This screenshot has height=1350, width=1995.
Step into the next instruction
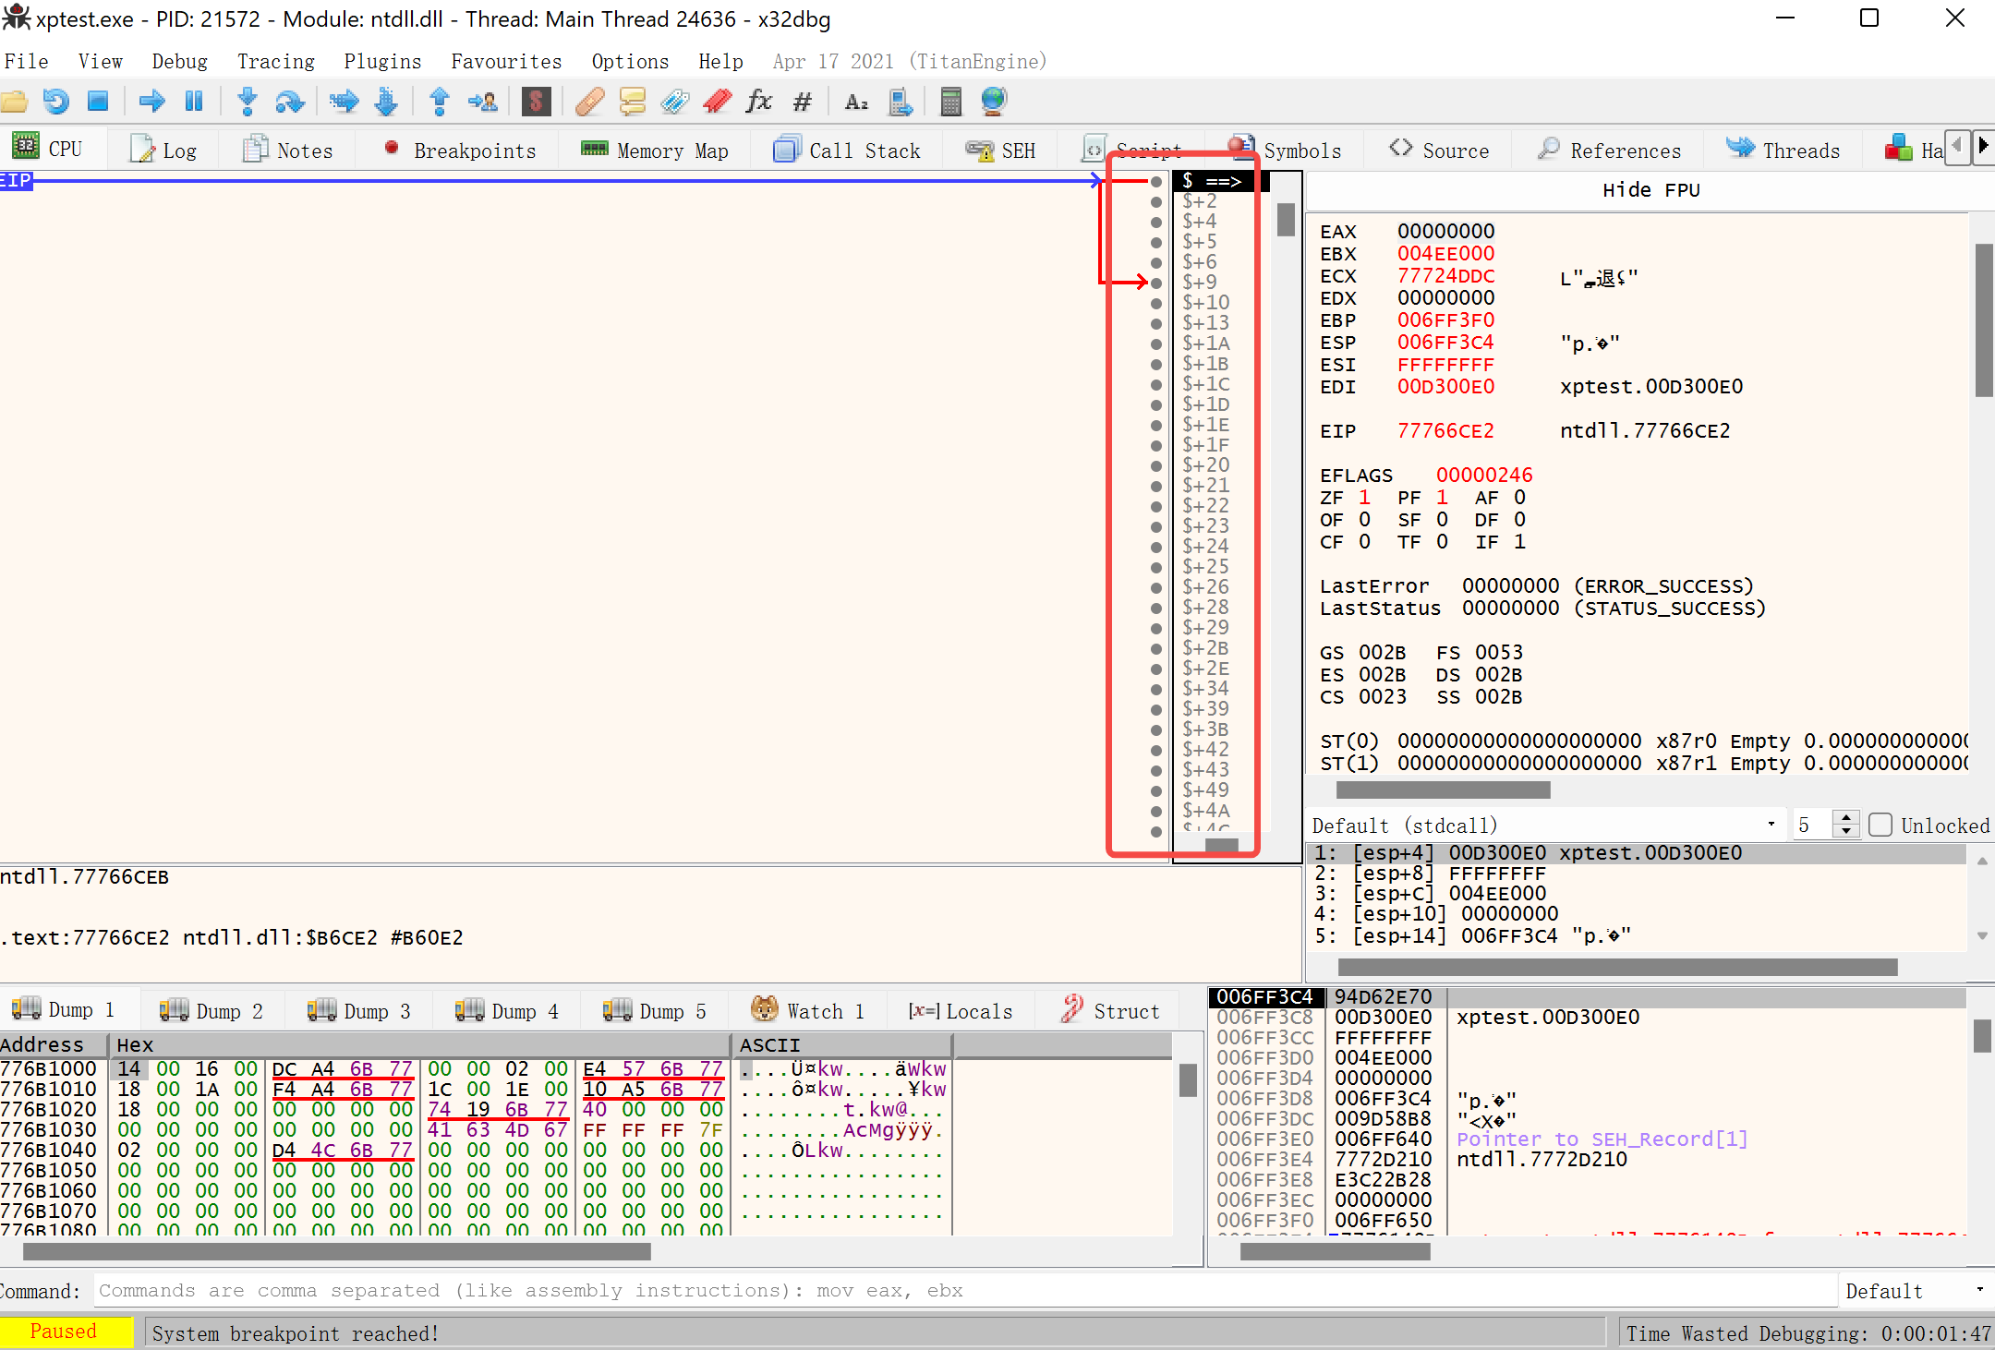[x=248, y=102]
